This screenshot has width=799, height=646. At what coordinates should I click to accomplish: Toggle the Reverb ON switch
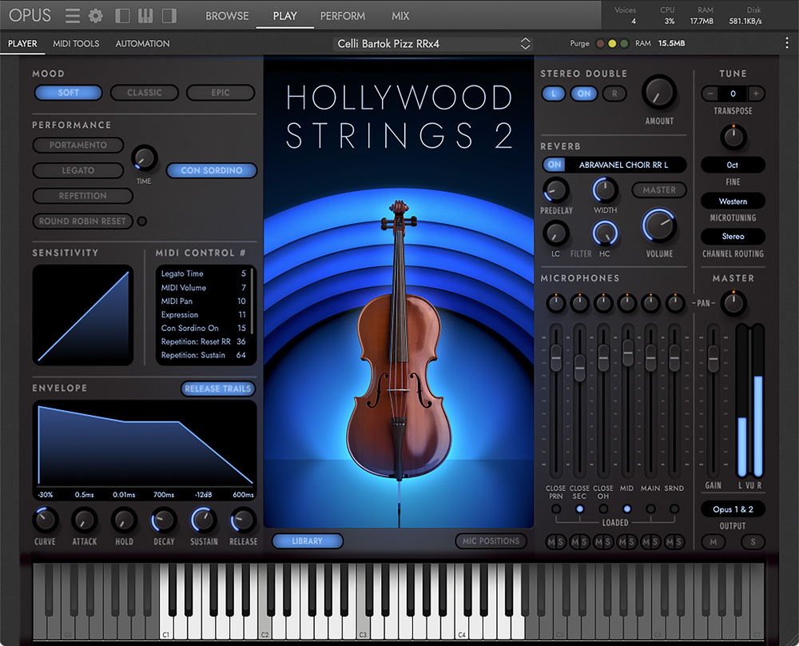(x=553, y=165)
